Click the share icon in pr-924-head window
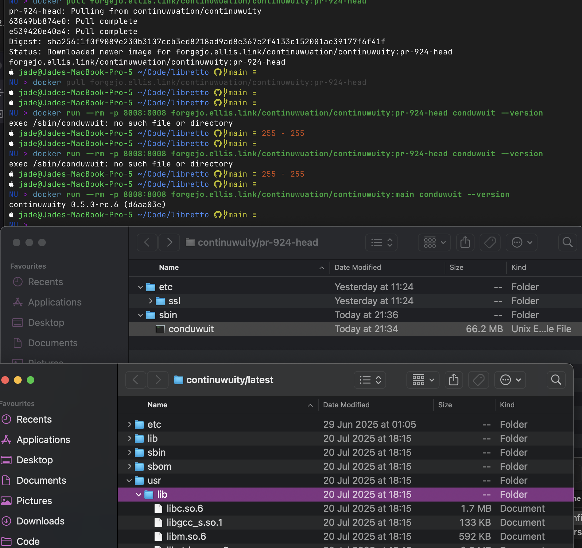This screenshot has height=548, width=582. pos(465,242)
